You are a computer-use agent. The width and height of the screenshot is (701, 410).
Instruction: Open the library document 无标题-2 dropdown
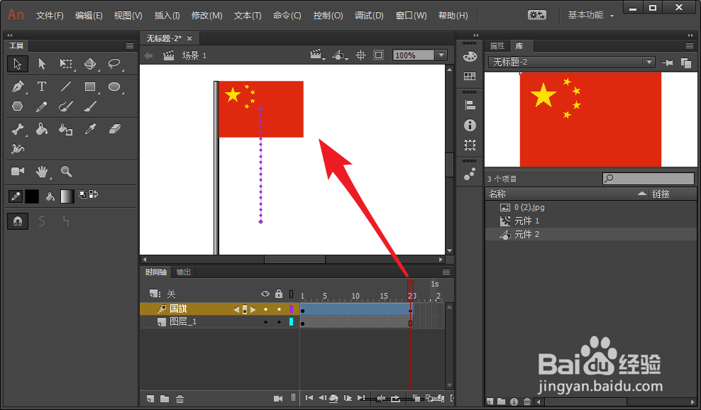tap(649, 62)
